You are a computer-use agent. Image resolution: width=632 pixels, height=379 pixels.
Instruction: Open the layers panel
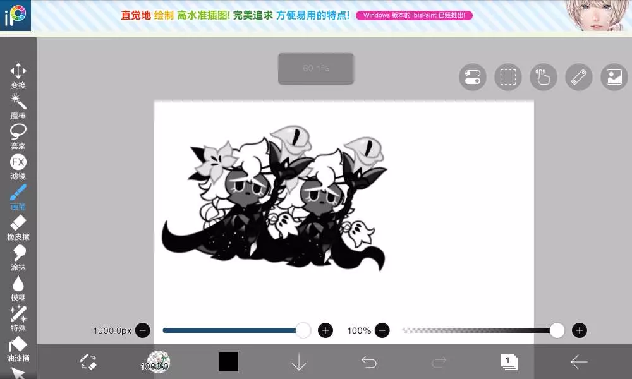(509, 362)
